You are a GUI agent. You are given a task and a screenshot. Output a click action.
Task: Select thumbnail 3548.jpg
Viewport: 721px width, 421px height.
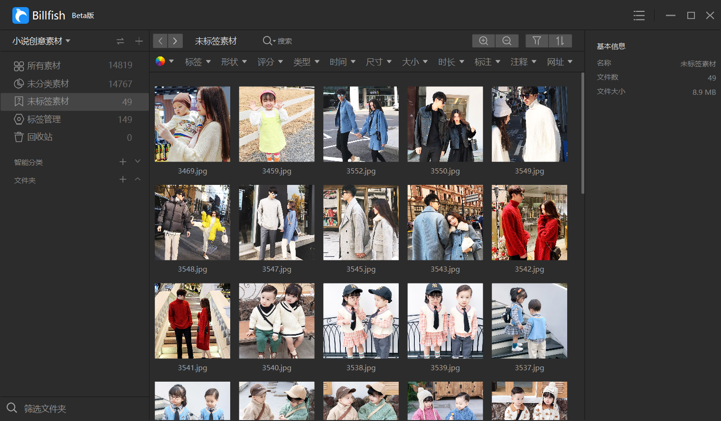[x=192, y=222]
